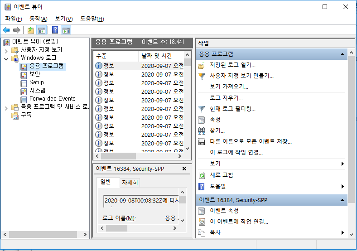357x251 pixels.
Task: Close the event 16384 preview pane
Action: click(x=184, y=169)
